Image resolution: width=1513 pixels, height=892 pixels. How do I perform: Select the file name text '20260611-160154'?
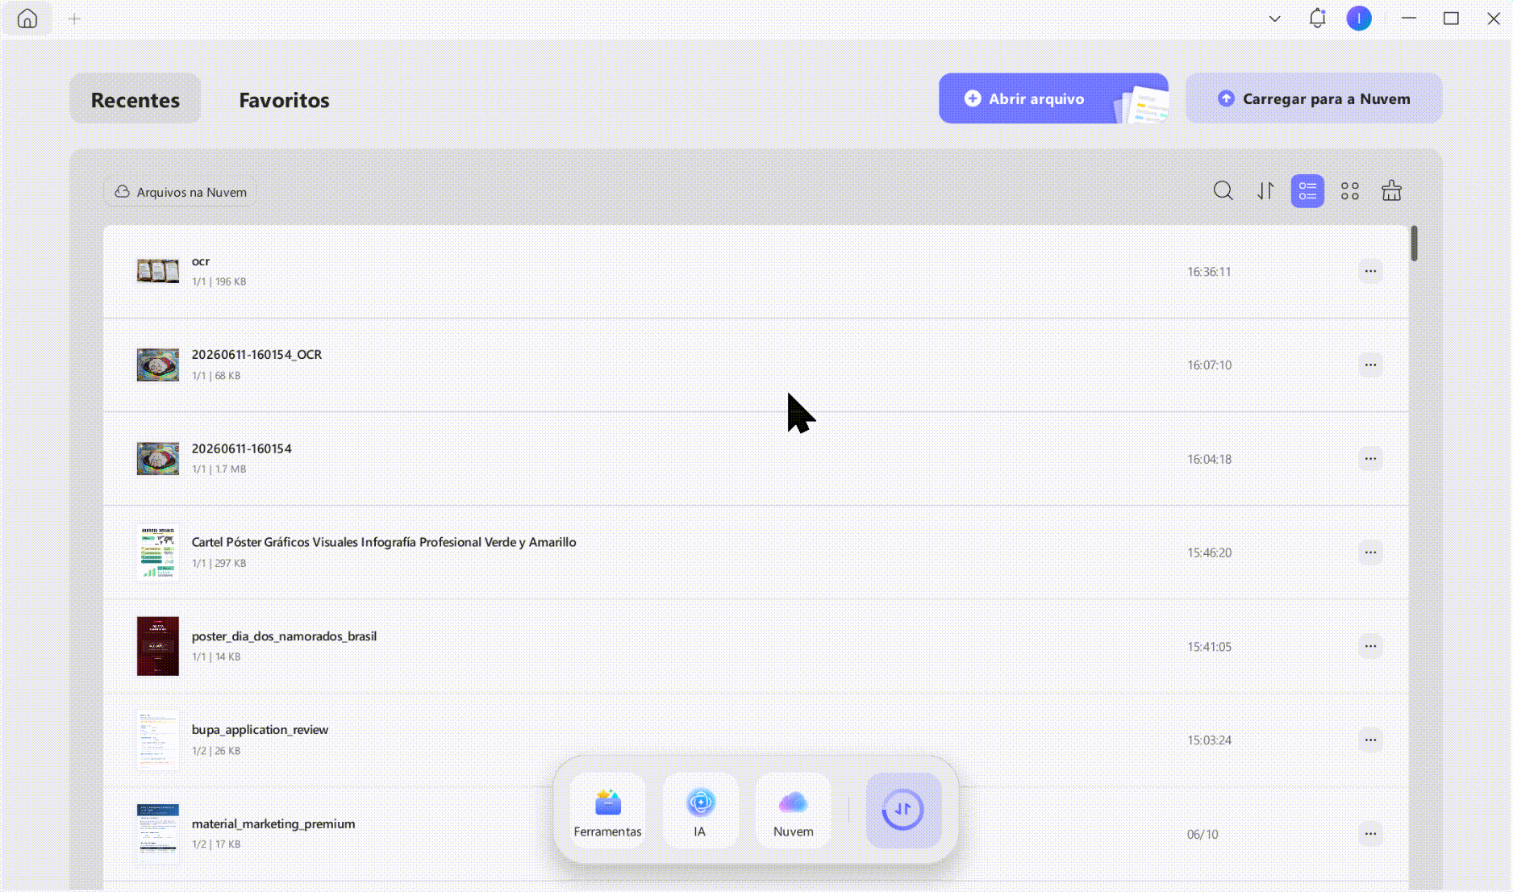pos(242,448)
